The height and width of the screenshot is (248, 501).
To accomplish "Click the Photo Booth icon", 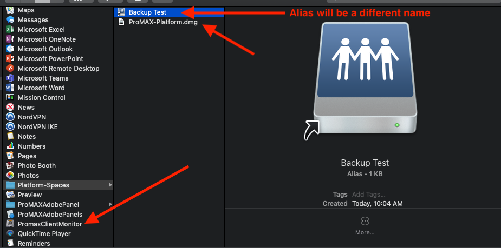I will (10, 166).
